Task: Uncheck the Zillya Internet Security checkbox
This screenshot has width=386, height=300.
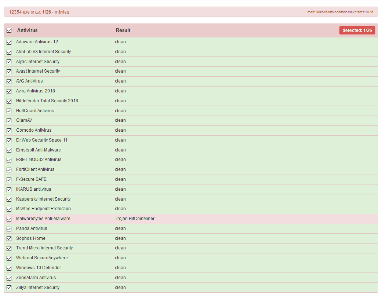Action: click(9, 288)
